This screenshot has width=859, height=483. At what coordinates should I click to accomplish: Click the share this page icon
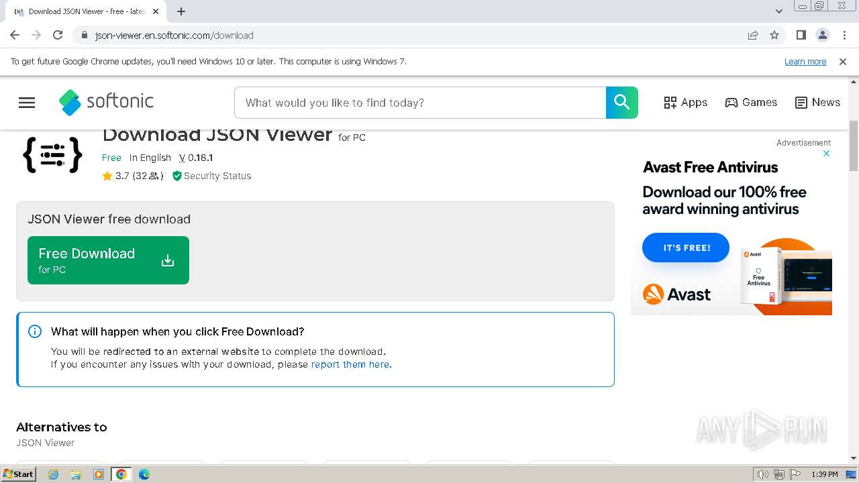tap(753, 36)
